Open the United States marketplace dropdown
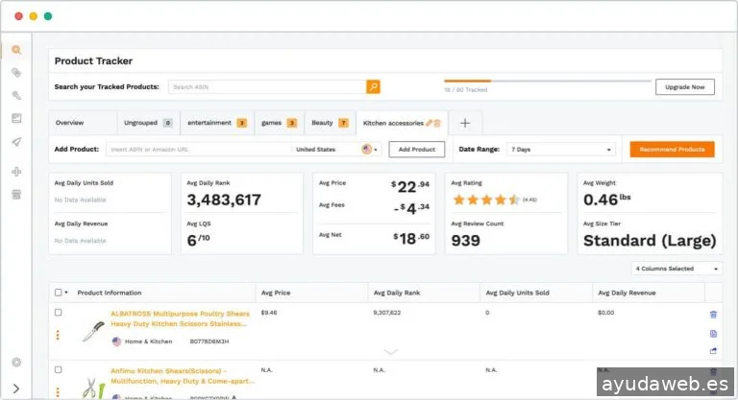The width and height of the screenshot is (738, 400). coord(336,150)
